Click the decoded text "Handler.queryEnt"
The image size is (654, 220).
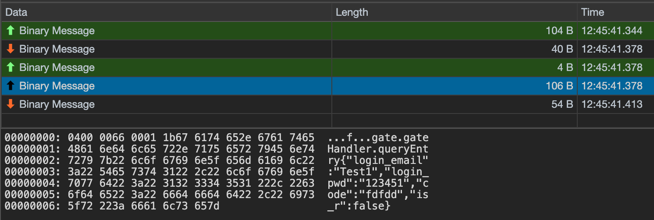click(377, 149)
